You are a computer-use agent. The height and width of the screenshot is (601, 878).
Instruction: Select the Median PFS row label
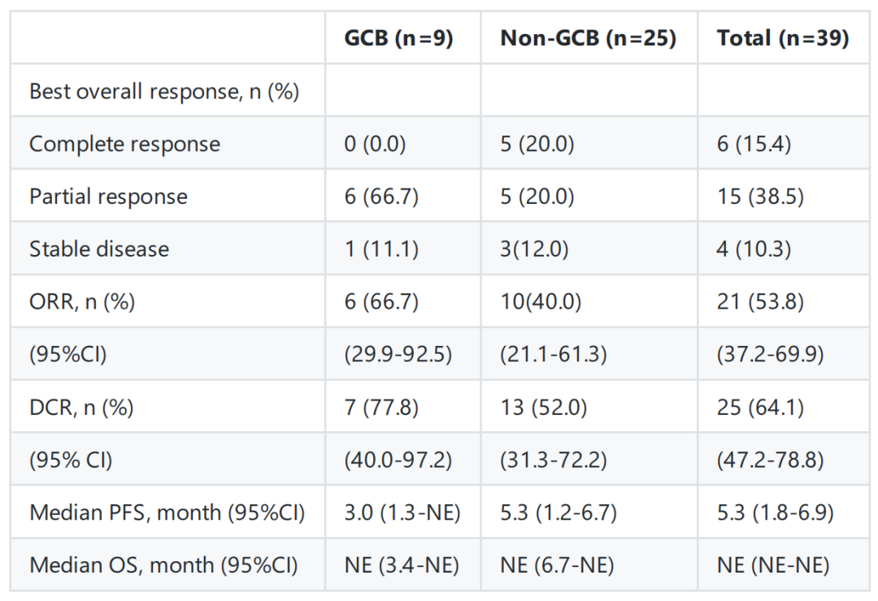(x=167, y=512)
